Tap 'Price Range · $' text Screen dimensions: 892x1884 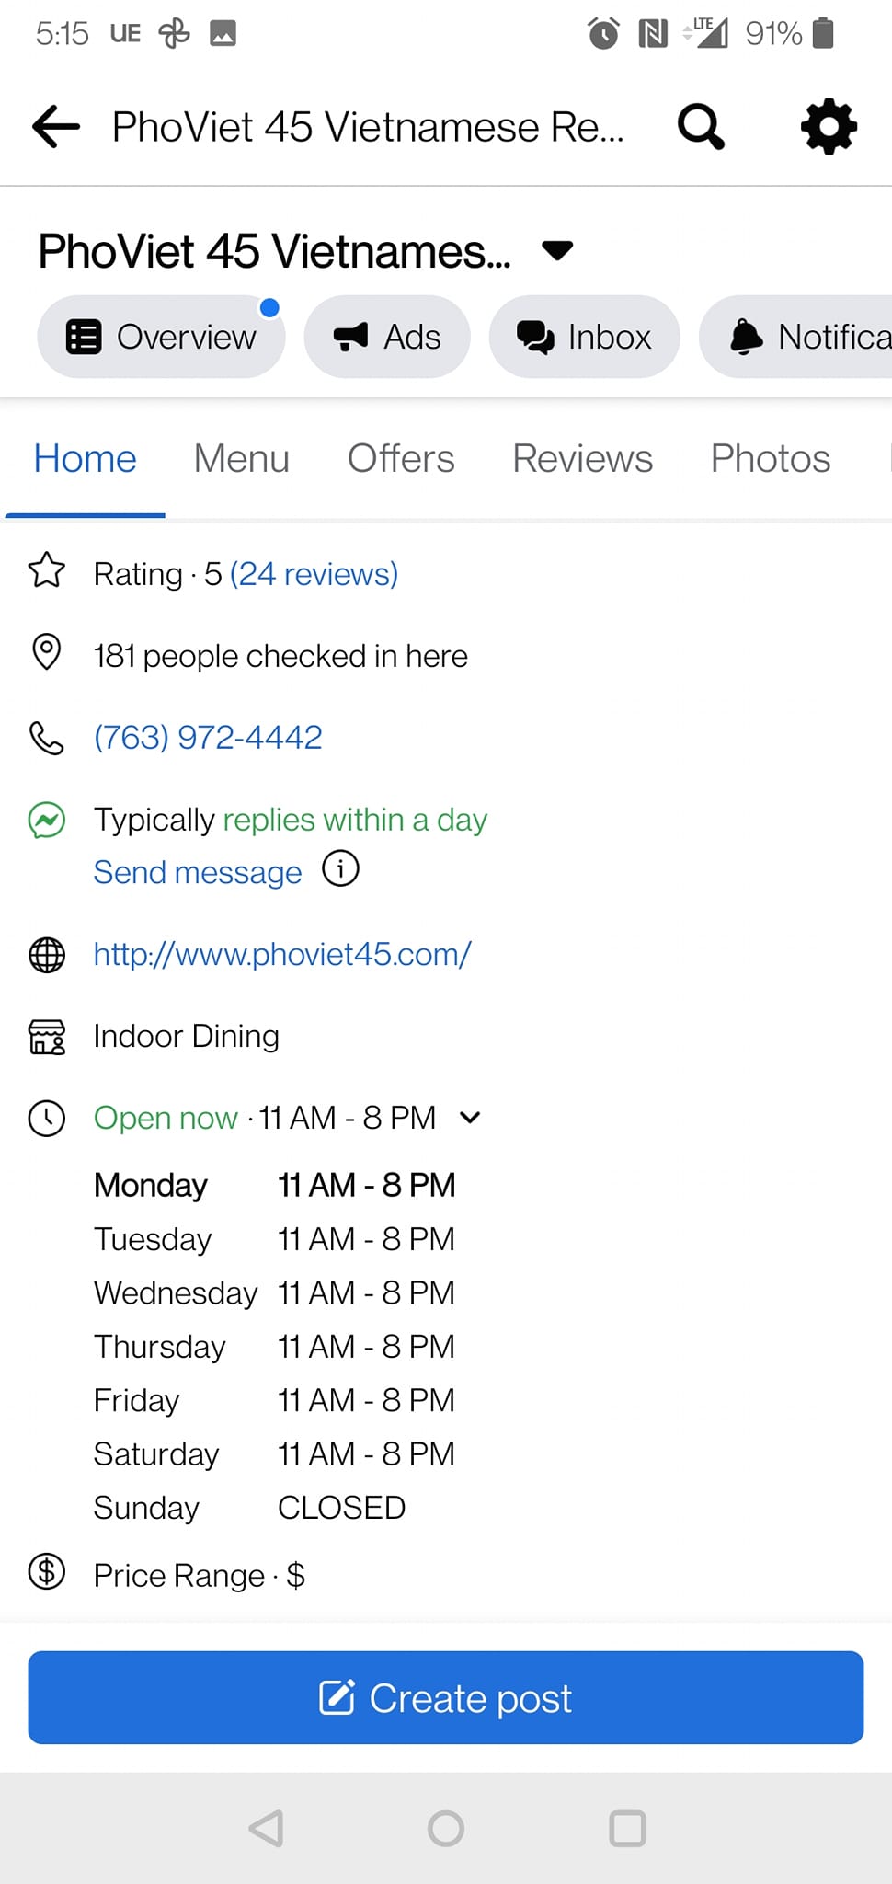tap(200, 1576)
